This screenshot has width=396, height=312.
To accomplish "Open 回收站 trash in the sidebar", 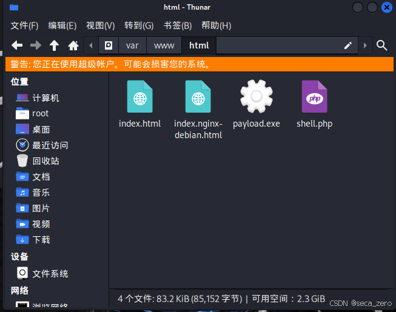I will 38,161.
